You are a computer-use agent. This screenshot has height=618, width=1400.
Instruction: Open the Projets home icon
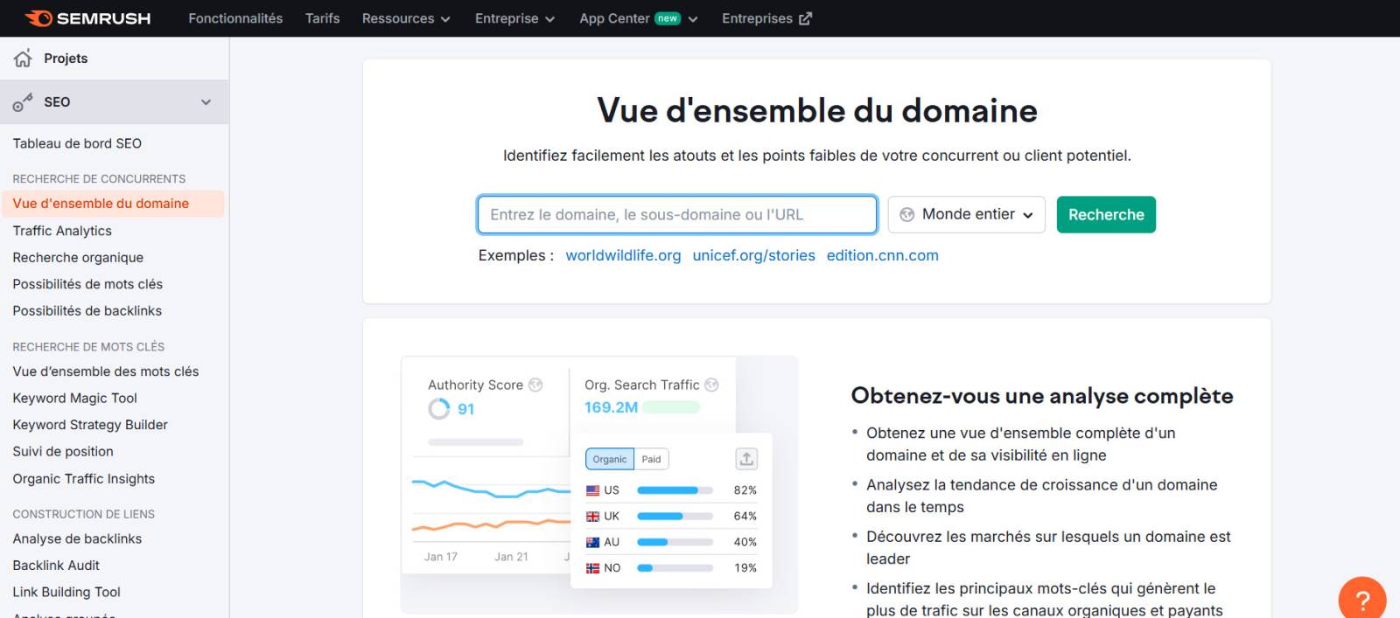point(23,59)
